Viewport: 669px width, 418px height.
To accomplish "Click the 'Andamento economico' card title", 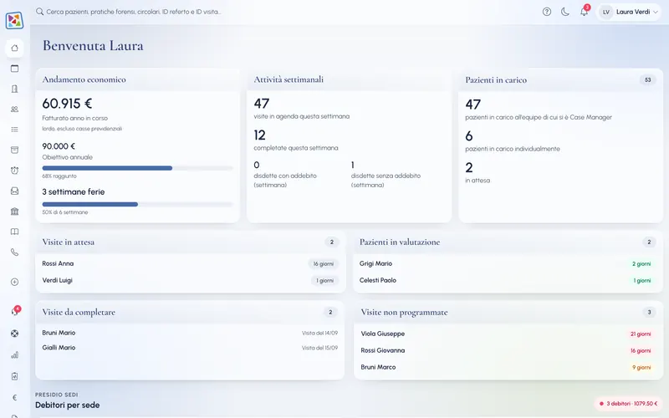I will tap(84, 79).
